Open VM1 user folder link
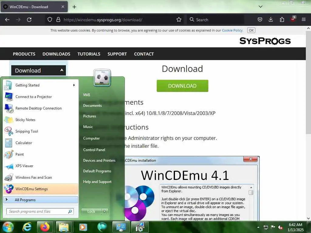Viewport: 311px width, 233px height. (87, 95)
